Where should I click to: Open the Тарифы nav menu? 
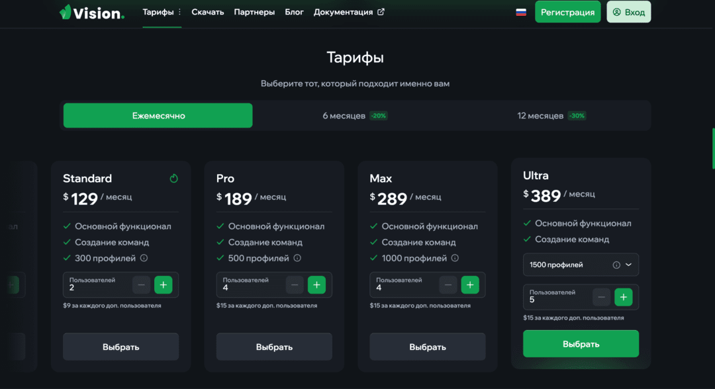(x=158, y=12)
